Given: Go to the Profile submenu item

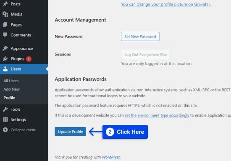Looking at the screenshot, I should 9,98.
